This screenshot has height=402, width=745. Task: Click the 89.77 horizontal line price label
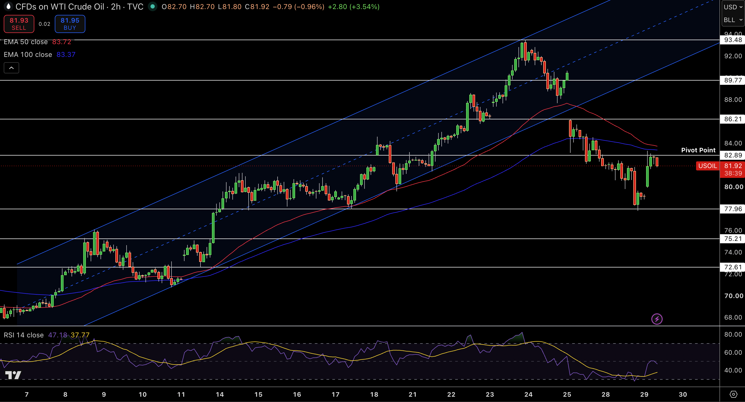click(733, 80)
